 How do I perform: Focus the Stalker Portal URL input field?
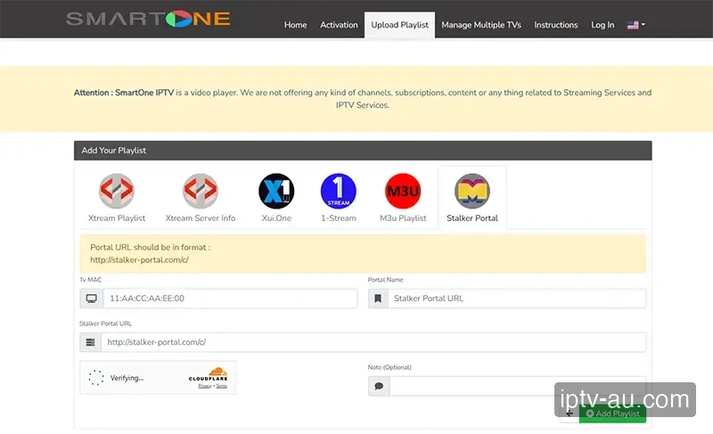click(x=373, y=342)
